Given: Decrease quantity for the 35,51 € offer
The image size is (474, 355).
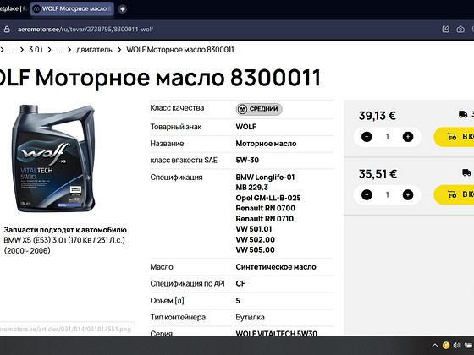Looking at the screenshot, I should pyautogui.click(x=367, y=195).
